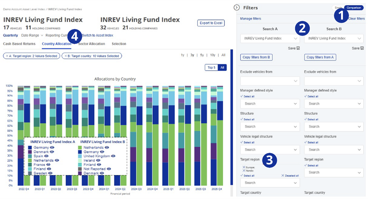Select the 5y time range option

pyautogui.click(x=203, y=55)
